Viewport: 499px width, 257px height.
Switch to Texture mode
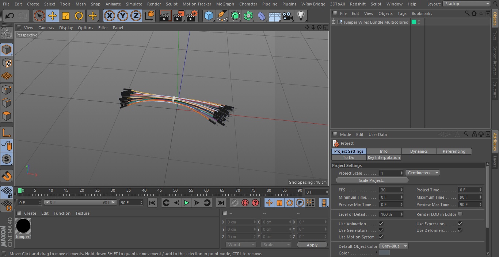point(7,63)
